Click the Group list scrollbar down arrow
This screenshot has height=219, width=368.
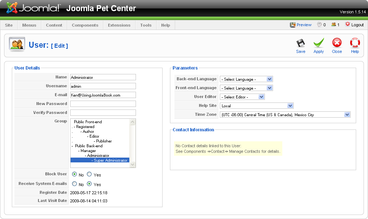point(133,165)
